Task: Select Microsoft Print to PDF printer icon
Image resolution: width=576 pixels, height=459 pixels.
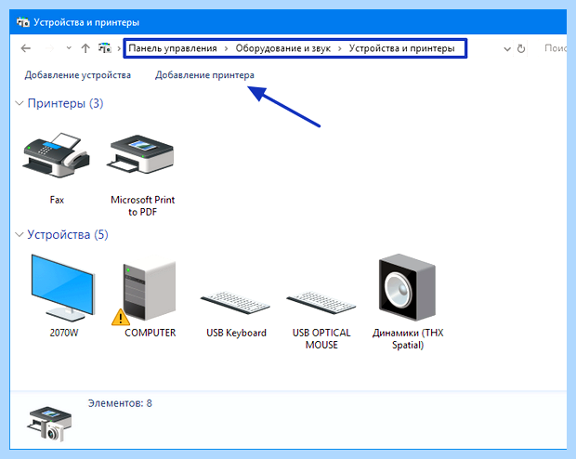Action: click(141, 154)
